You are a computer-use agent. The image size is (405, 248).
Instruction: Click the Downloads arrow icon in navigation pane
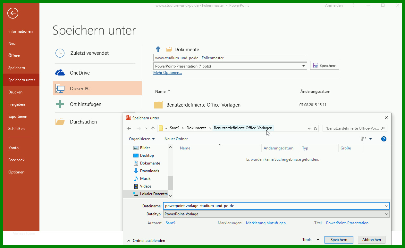[x=136, y=171]
